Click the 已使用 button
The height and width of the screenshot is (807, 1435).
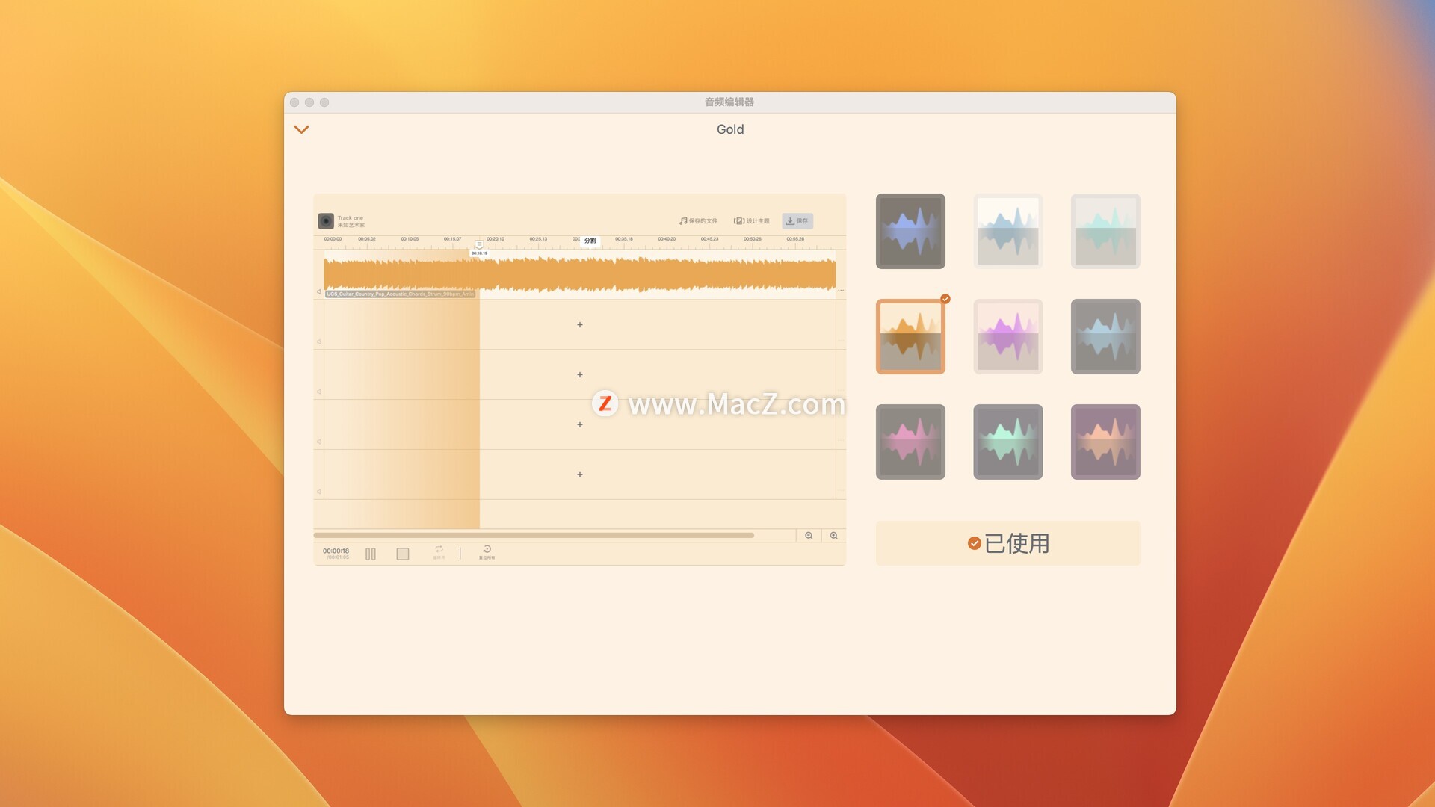[1007, 543]
